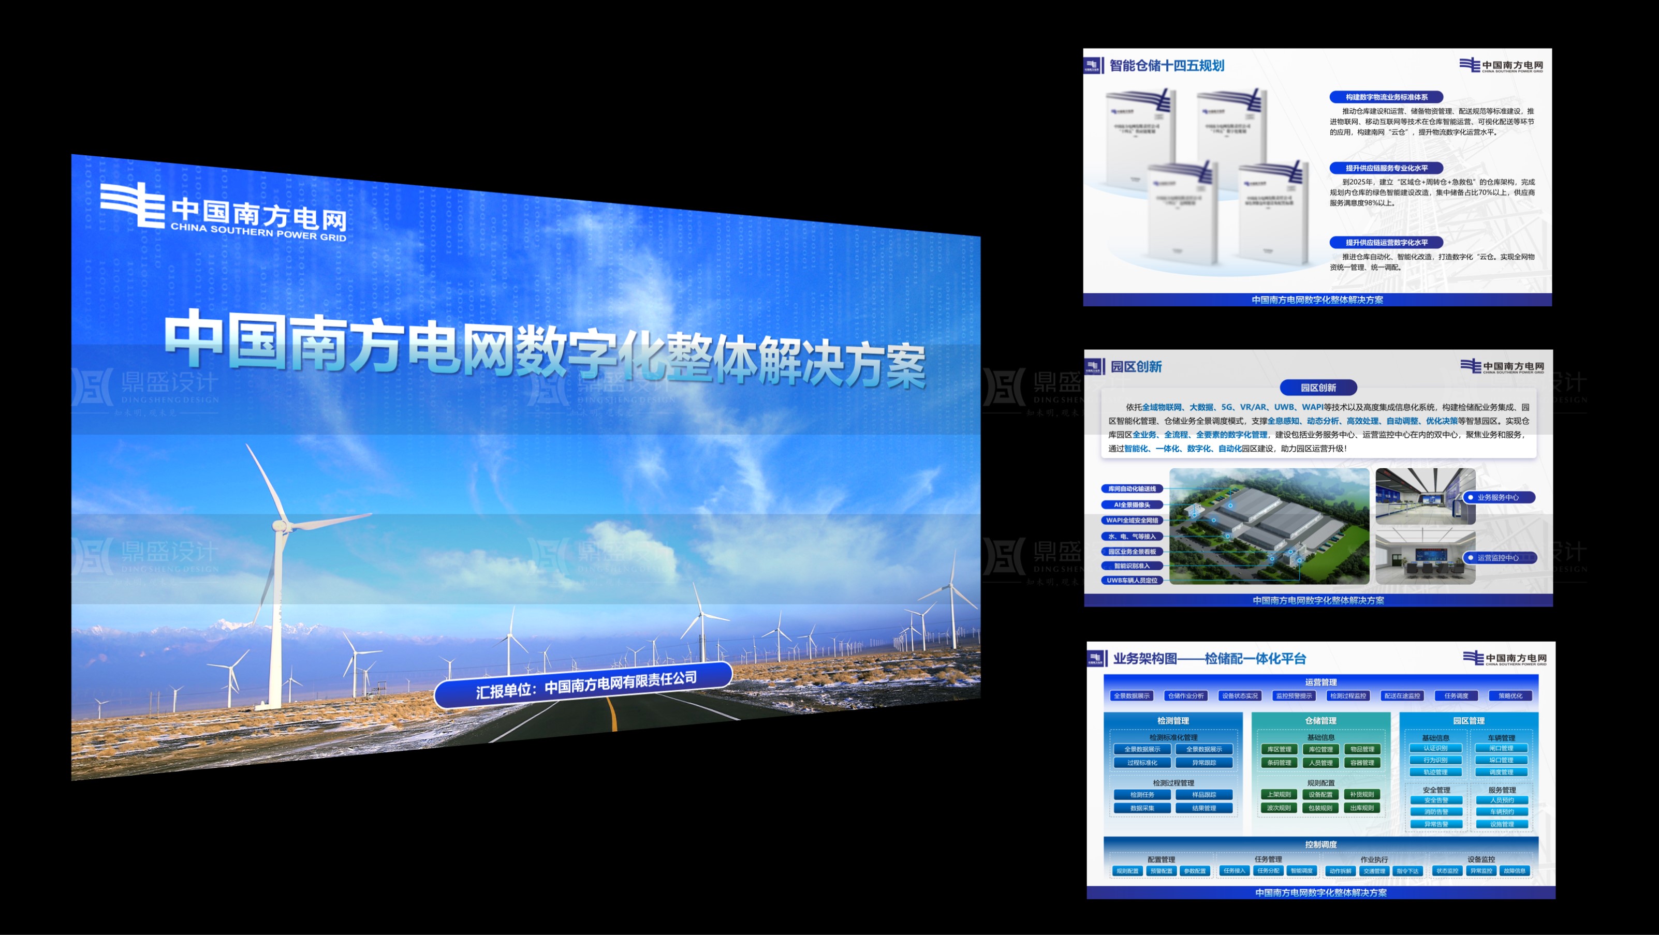Viewport: 1659px width, 935px height.
Task: Select 设备状态实况 under 运营管理
Action: pyautogui.click(x=1240, y=695)
